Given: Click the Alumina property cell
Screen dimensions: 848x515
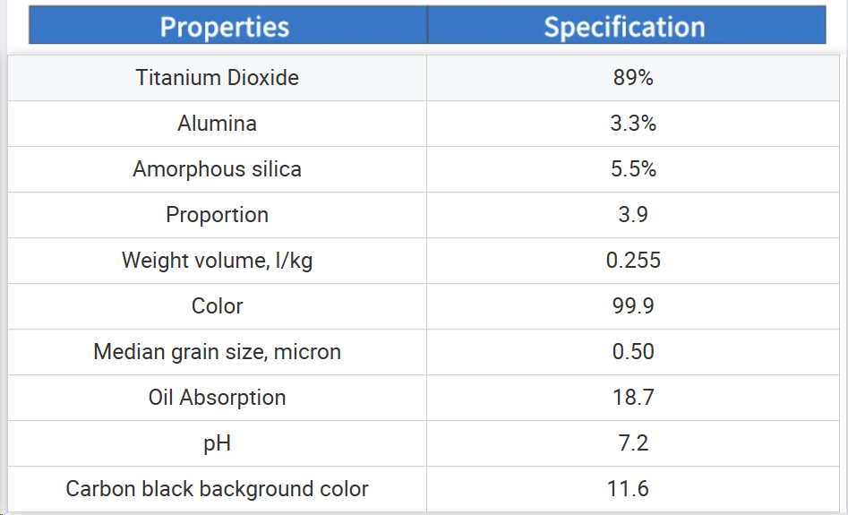Looking at the screenshot, I should [217, 124].
